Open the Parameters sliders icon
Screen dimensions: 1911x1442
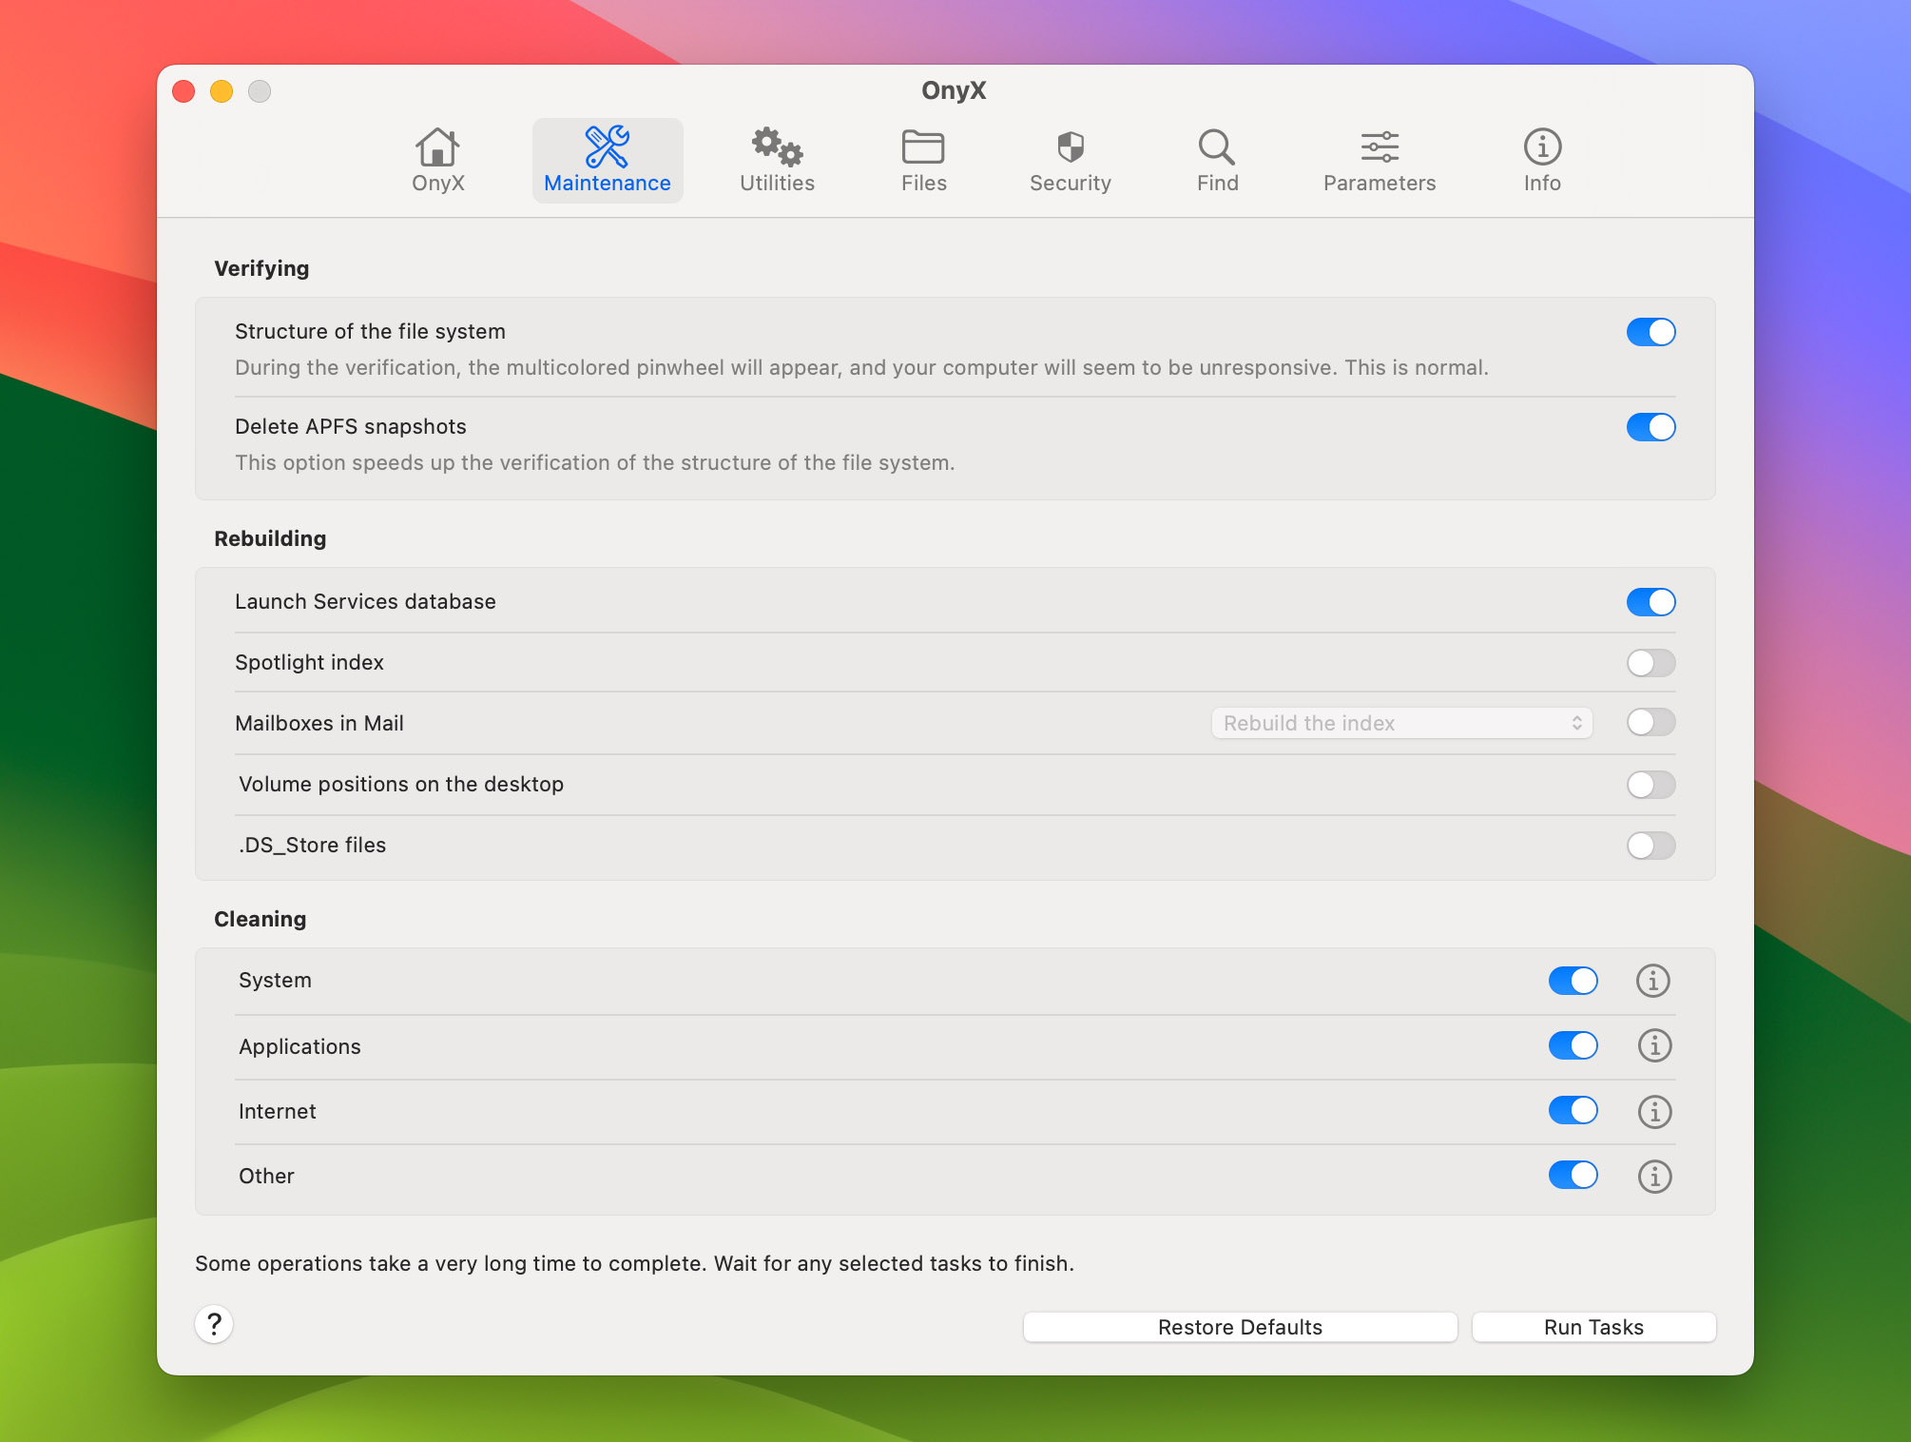pos(1380,147)
